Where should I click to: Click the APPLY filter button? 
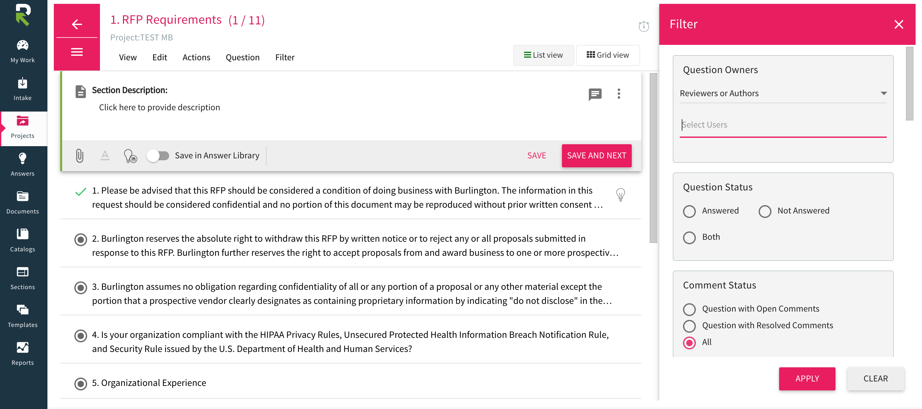(x=807, y=379)
